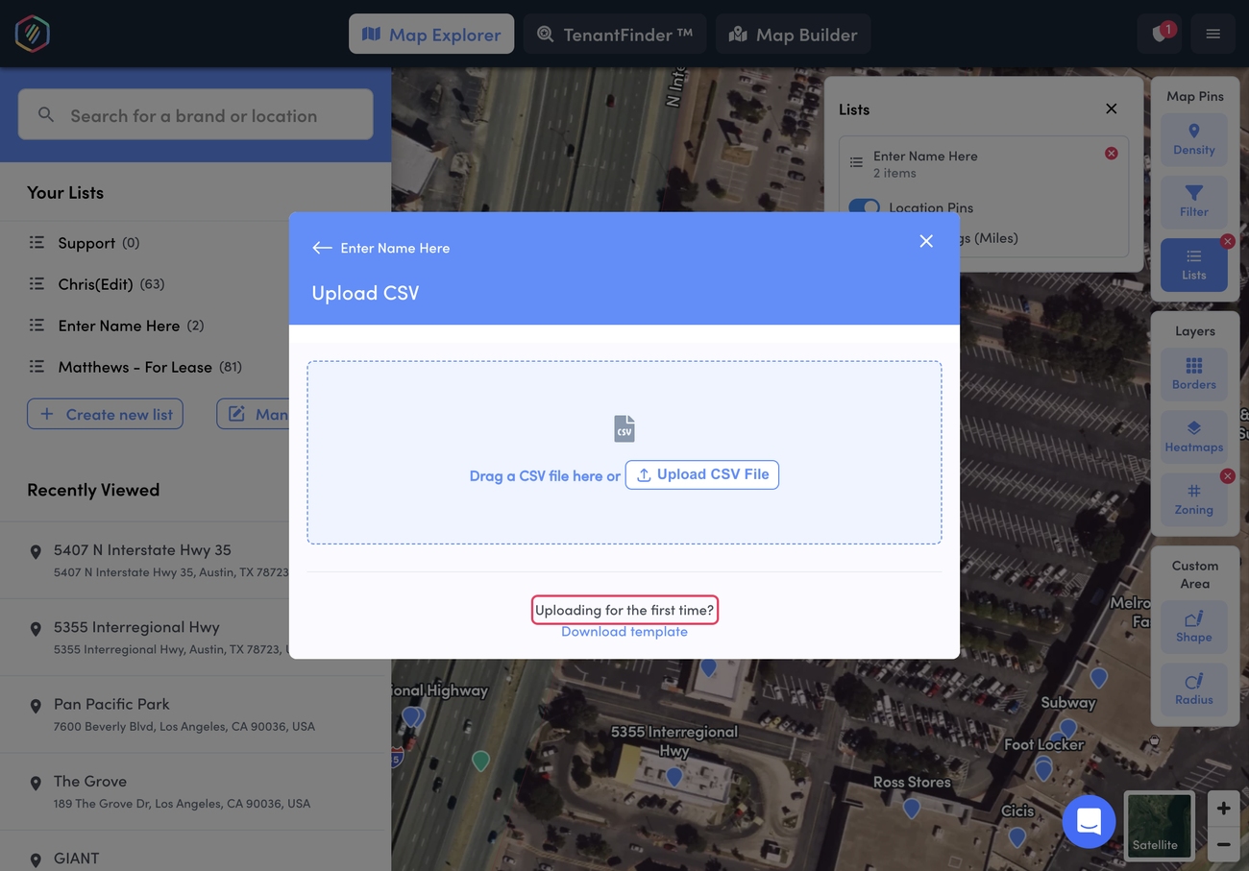This screenshot has height=871, width=1249.
Task: Switch map view using Satellite thumbnail
Action: pyautogui.click(x=1159, y=824)
